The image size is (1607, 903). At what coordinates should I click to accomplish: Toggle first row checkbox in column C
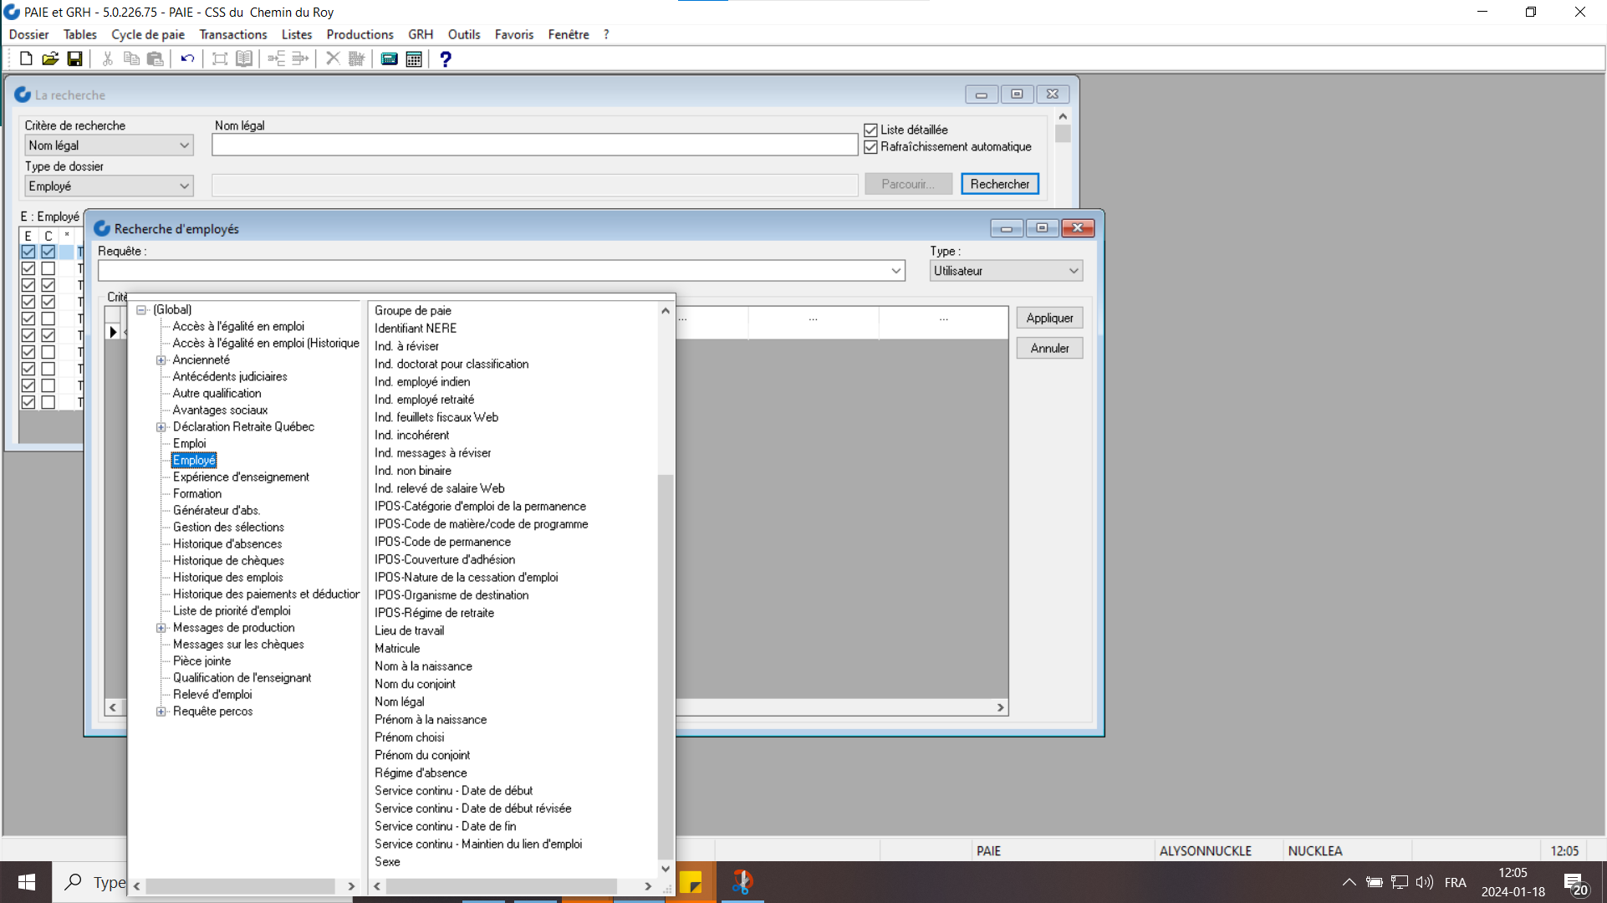[x=48, y=252]
